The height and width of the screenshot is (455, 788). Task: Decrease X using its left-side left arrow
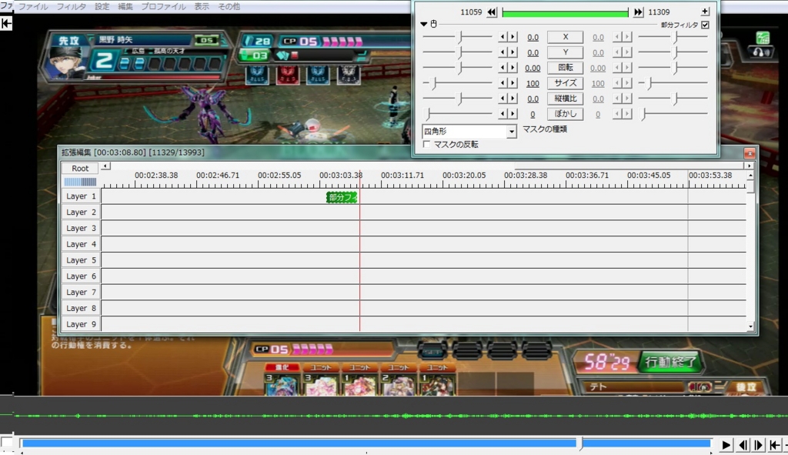pyautogui.click(x=503, y=37)
